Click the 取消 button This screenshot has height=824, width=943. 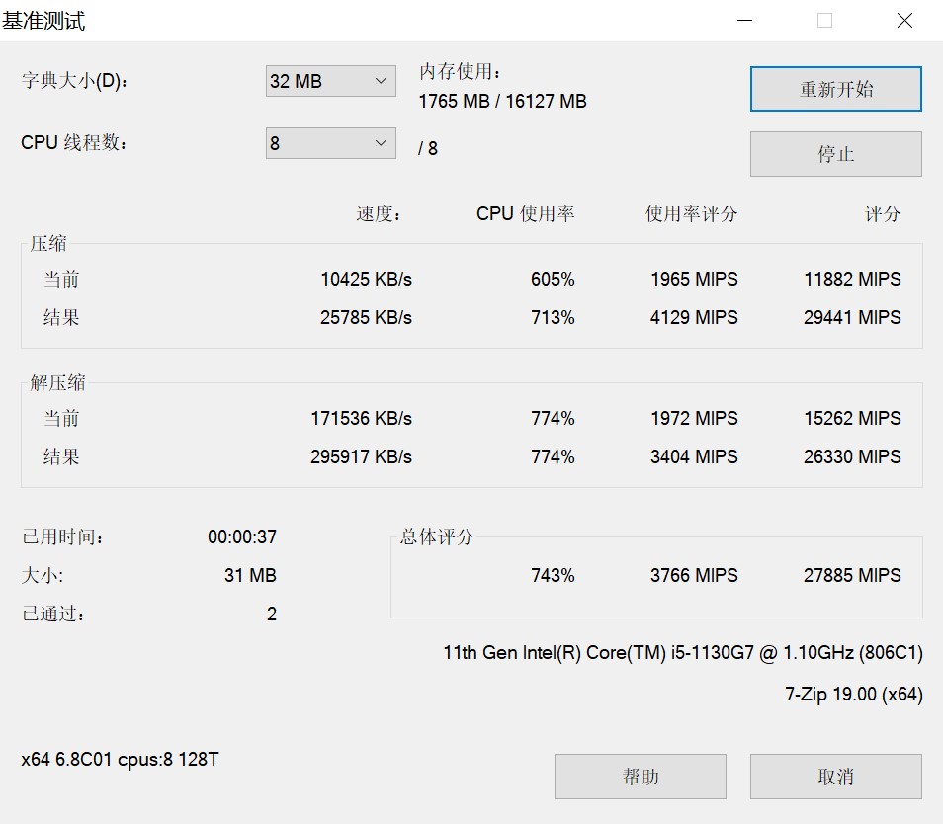(x=835, y=777)
